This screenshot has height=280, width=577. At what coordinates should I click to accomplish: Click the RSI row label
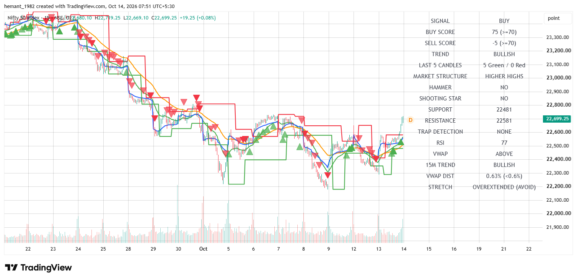(x=440, y=143)
